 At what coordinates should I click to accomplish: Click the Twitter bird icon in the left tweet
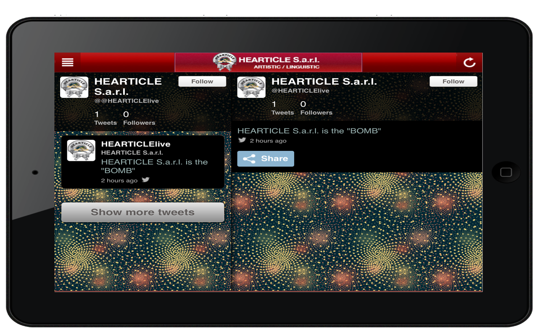point(146,180)
